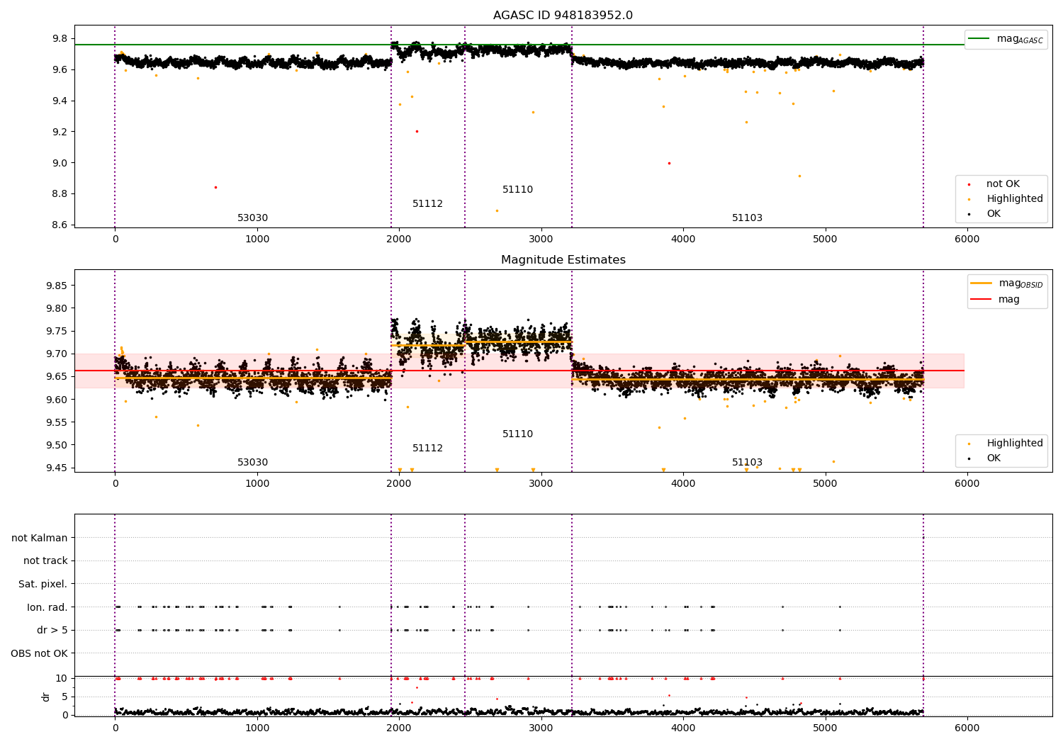This screenshot has width=1063, height=744.
Task: Click the 'not track' row label
Action: 45,561
